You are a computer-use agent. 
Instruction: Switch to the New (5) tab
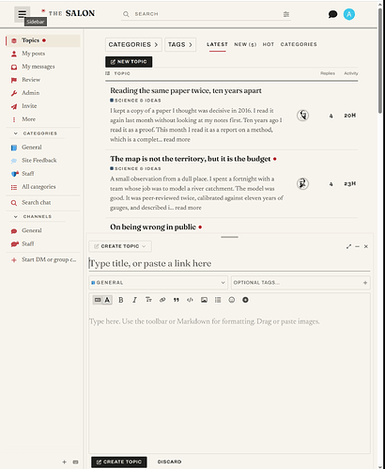pos(245,44)
